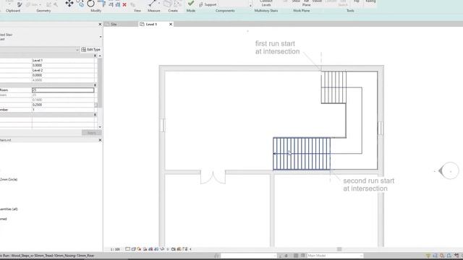Click the Level 1 base level value
The height and width of the screenshot is (260, 463).
coord(63,61)
